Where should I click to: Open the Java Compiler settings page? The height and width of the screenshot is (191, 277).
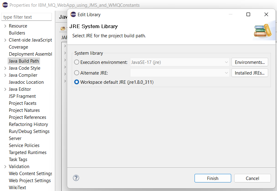click(23, 75)
